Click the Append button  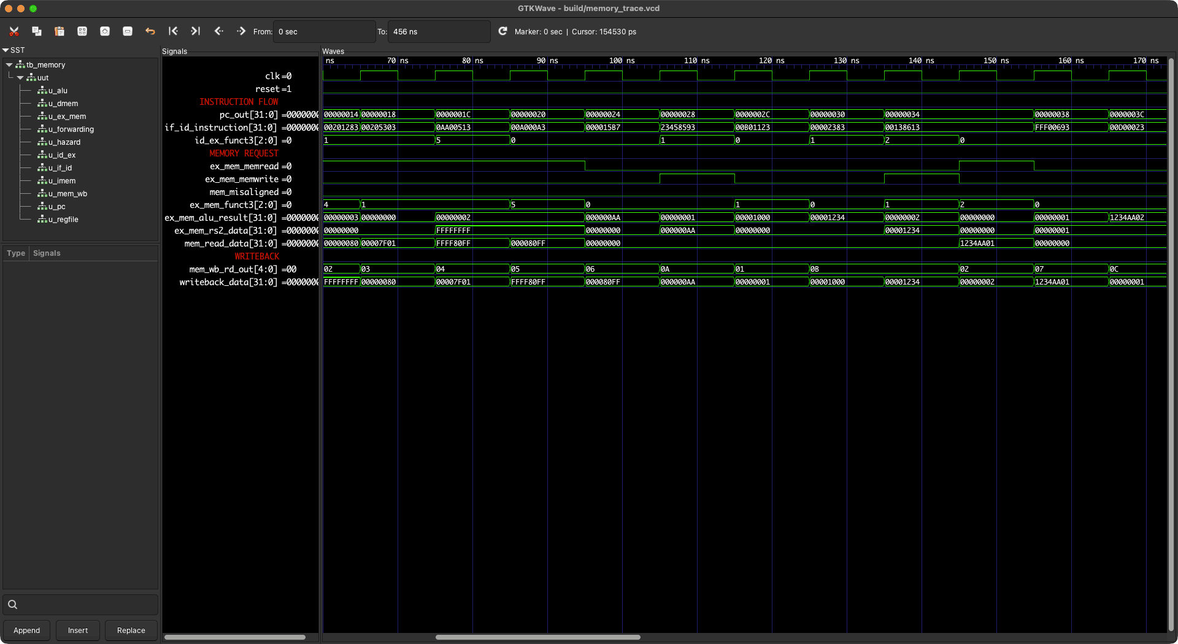[27, 631]
